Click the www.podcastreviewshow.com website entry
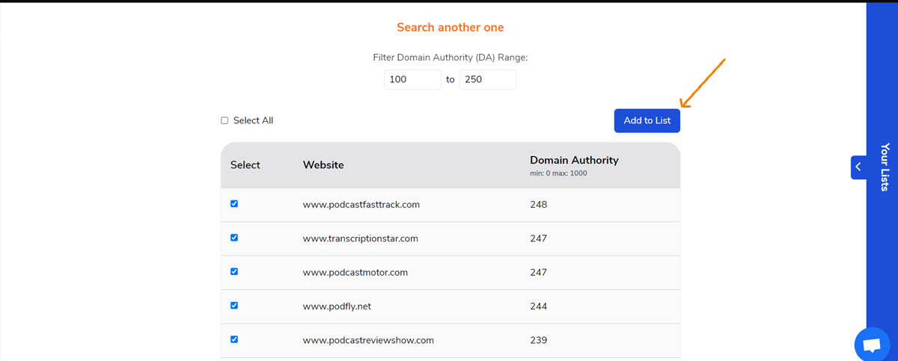The image size is (898, 361). point(368,340)
